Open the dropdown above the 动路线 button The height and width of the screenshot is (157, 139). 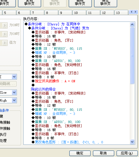pos(14,77)
